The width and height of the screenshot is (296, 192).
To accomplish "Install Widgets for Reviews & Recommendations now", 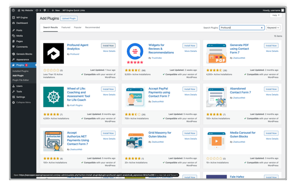I will tap(190, 45).
